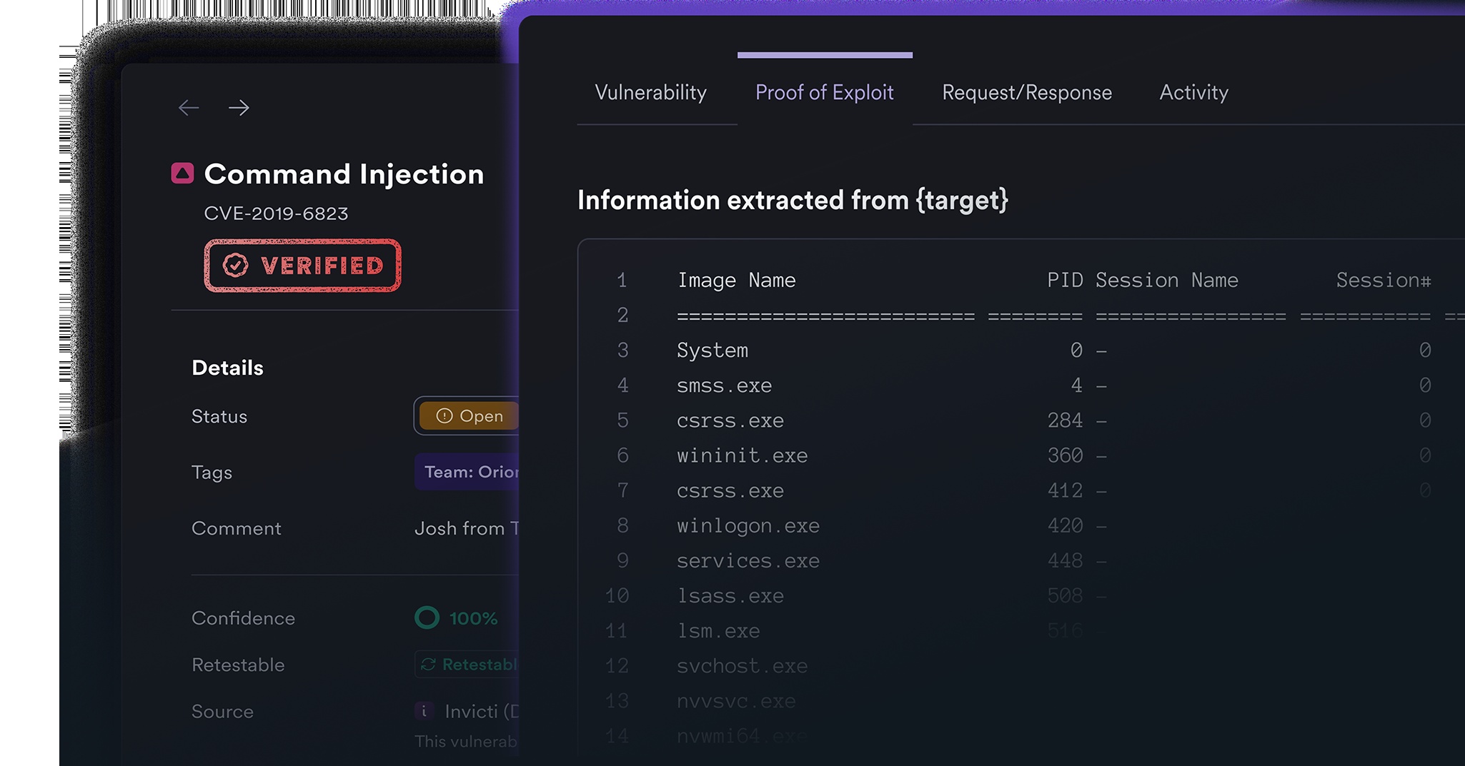Click the alert icon in the Open status
This screenshot has height=766, width=1465.
(x=445, y=415)
